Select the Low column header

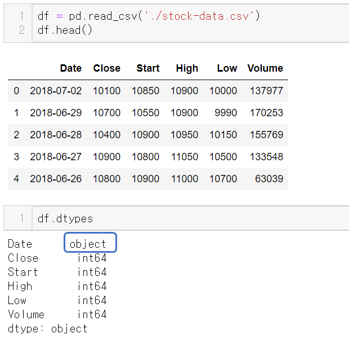click(227, 68)
